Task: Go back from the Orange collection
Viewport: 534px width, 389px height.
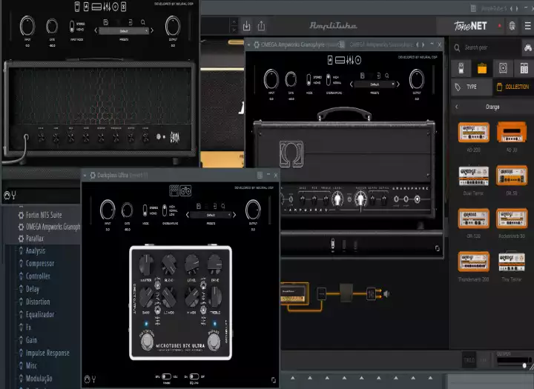Action: [457, 107]
